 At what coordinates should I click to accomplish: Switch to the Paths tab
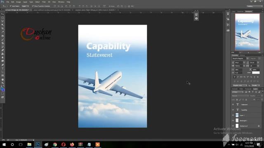241,89
